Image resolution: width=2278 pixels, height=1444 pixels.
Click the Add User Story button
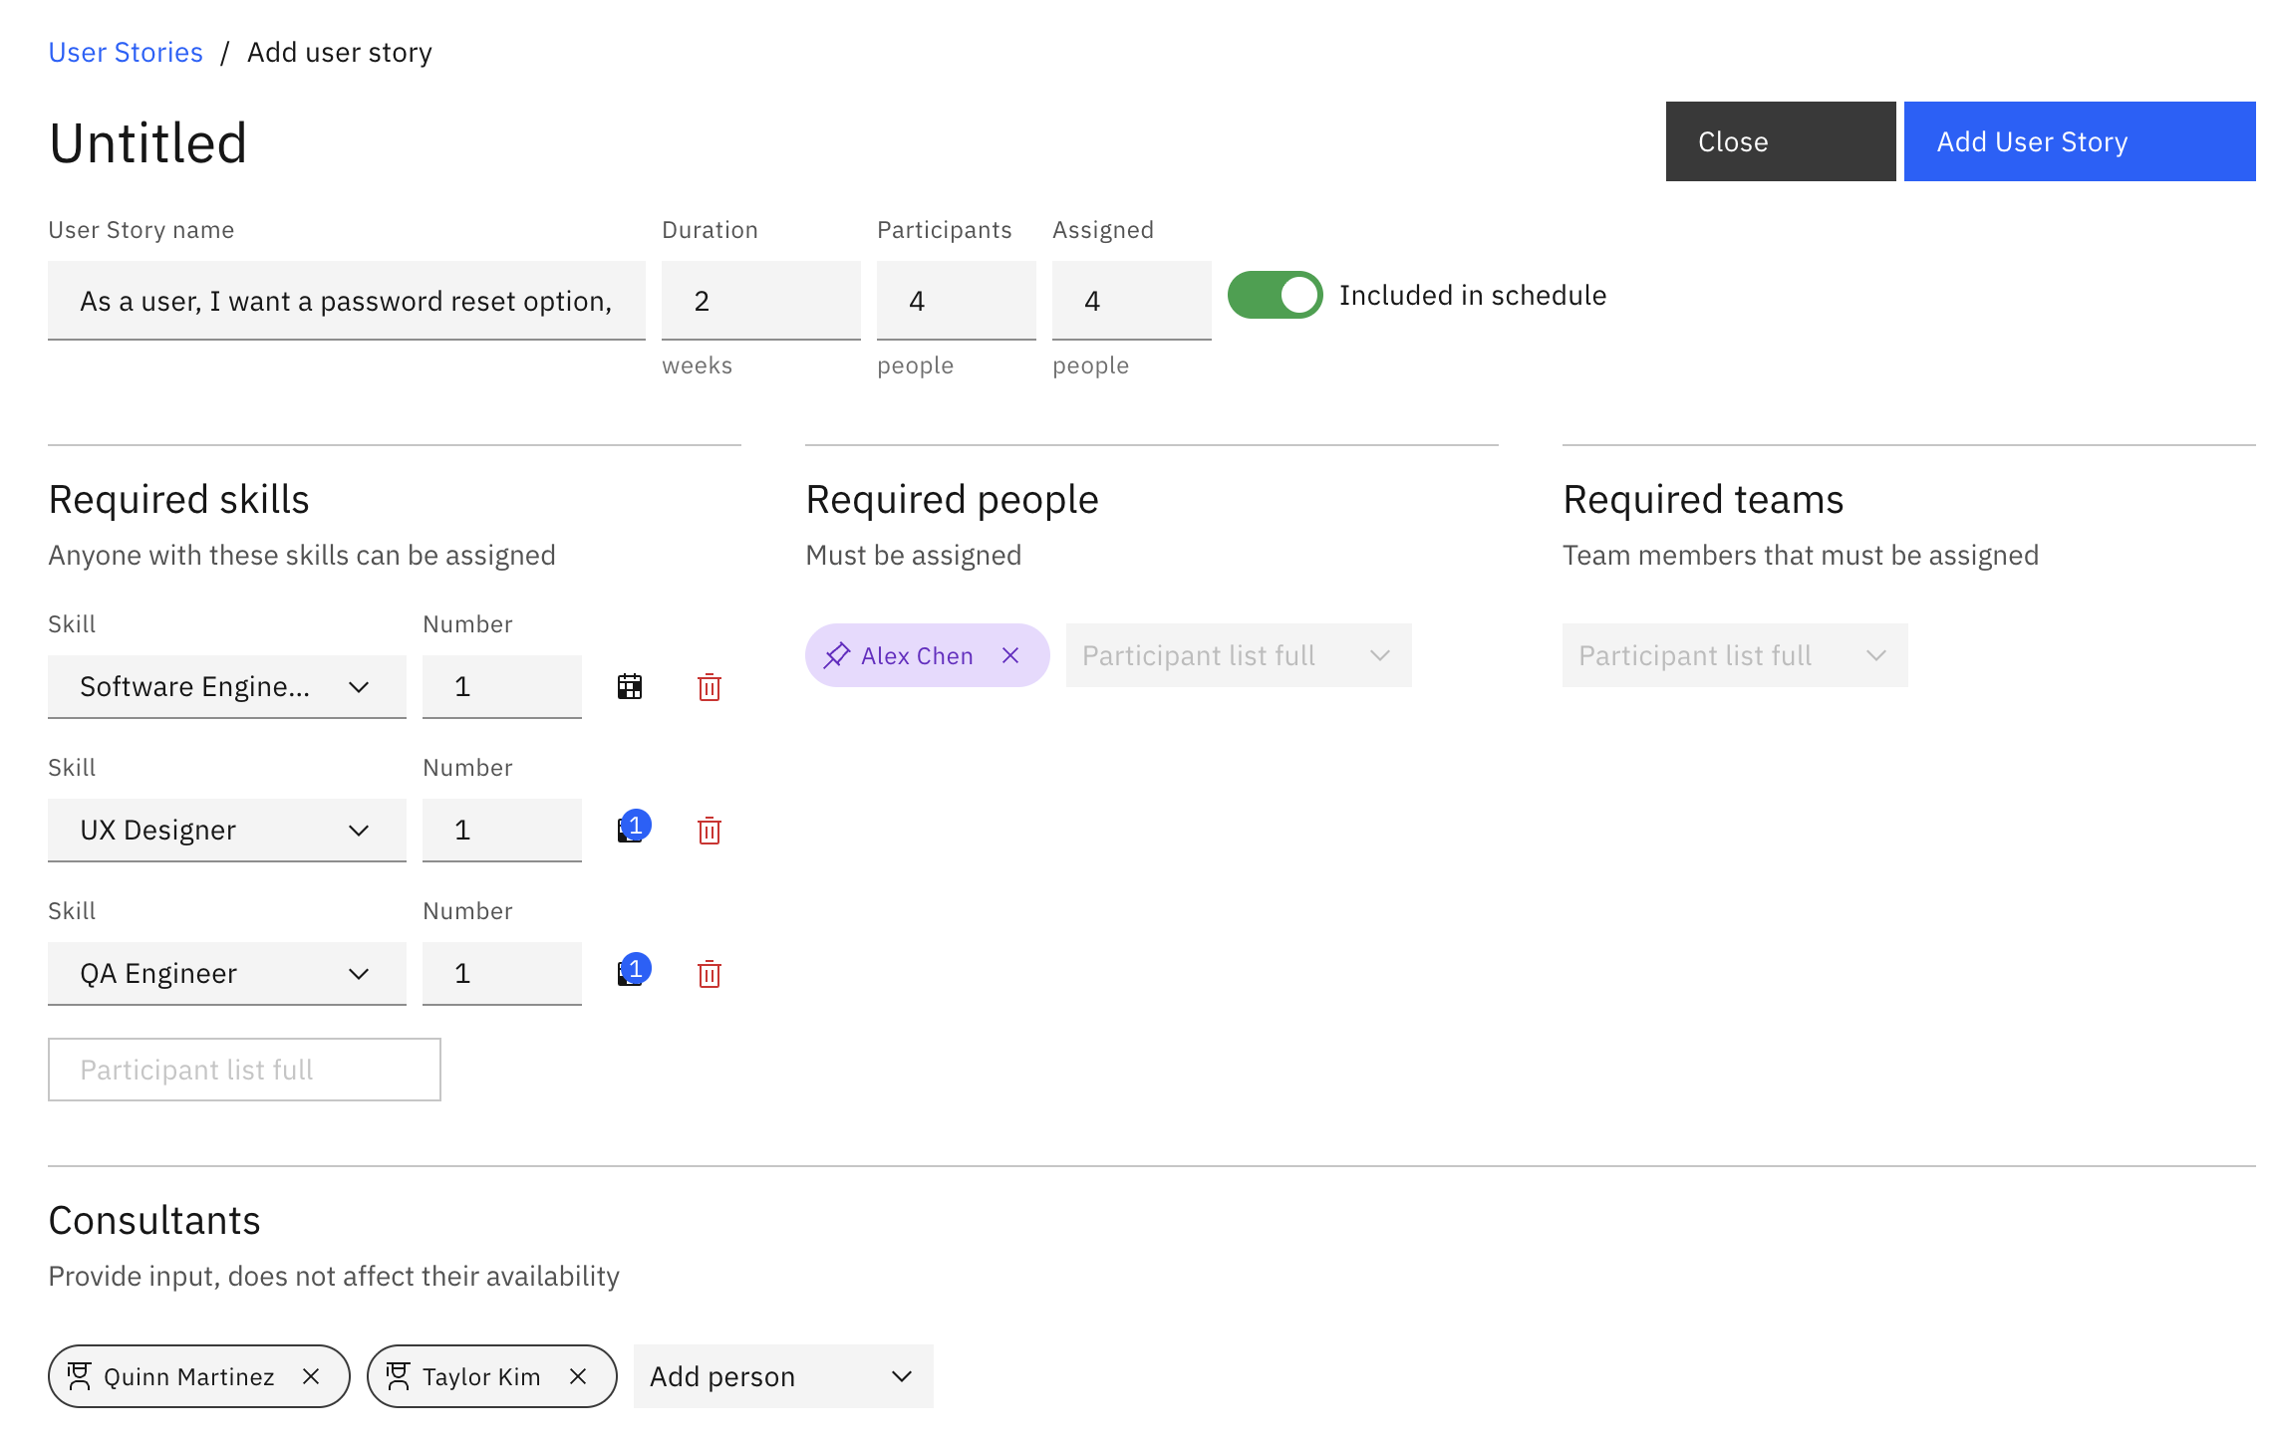[x=2080, y=141]
